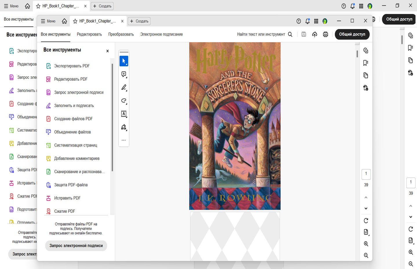Open Систематизация страниц in front panel
The height and width of the screenshot is (269, 417).
coord(76,145)
